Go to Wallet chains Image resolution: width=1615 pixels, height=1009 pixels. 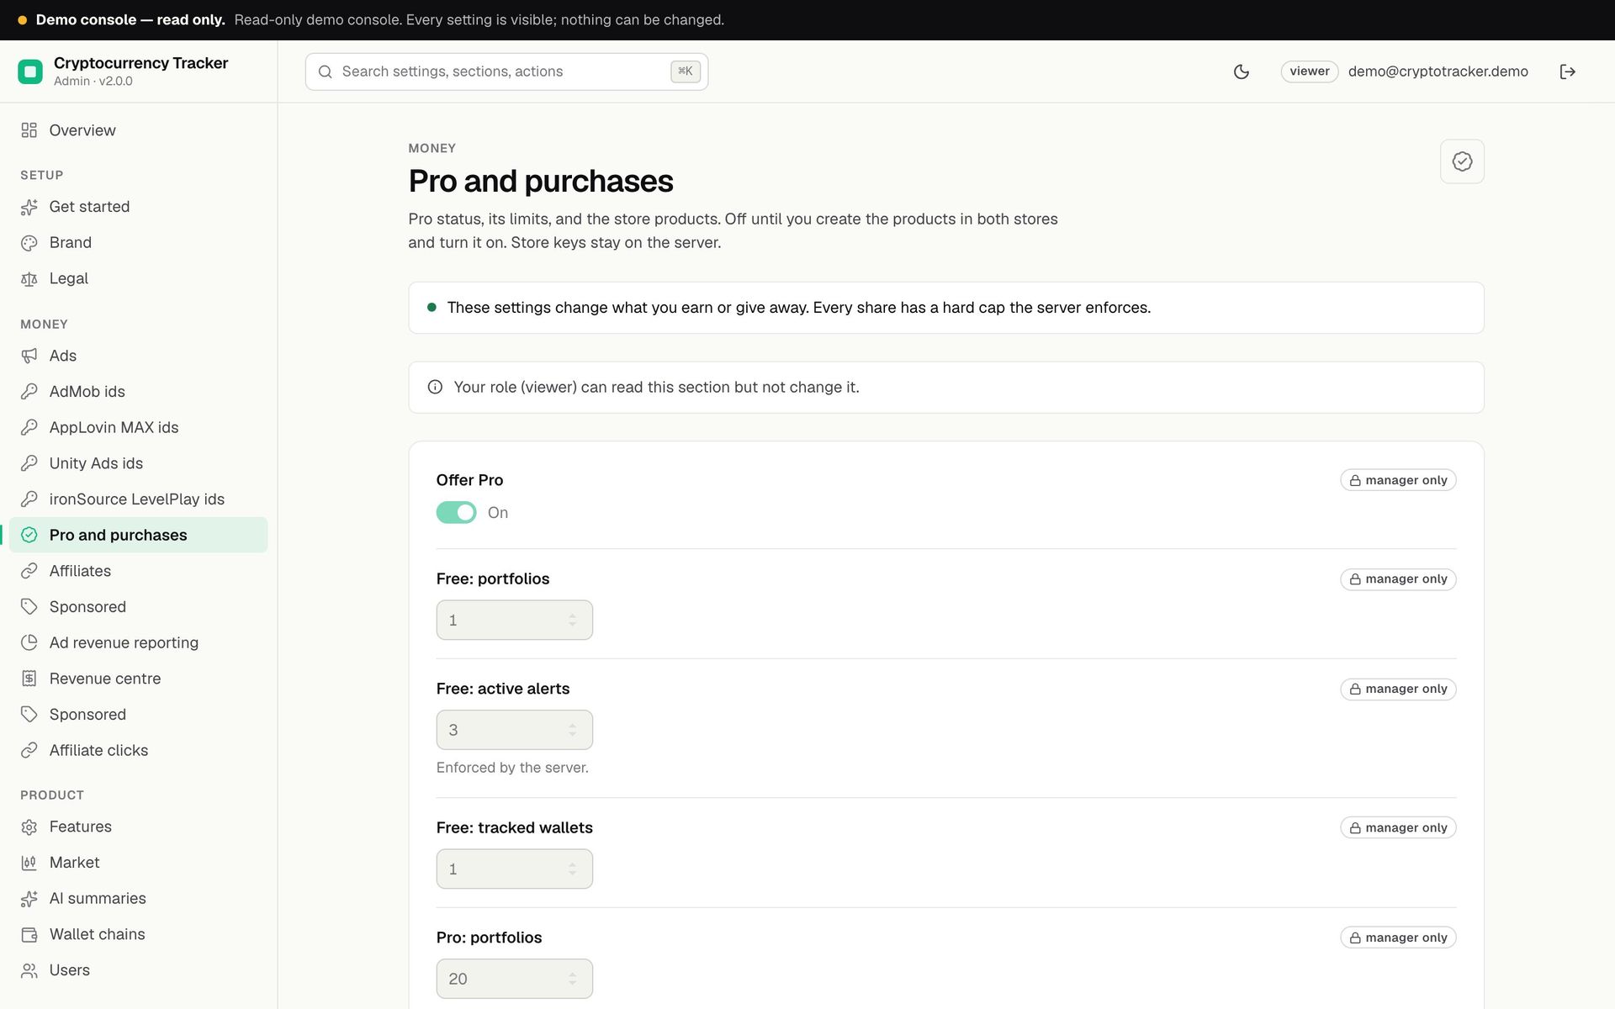coord(139,935)
